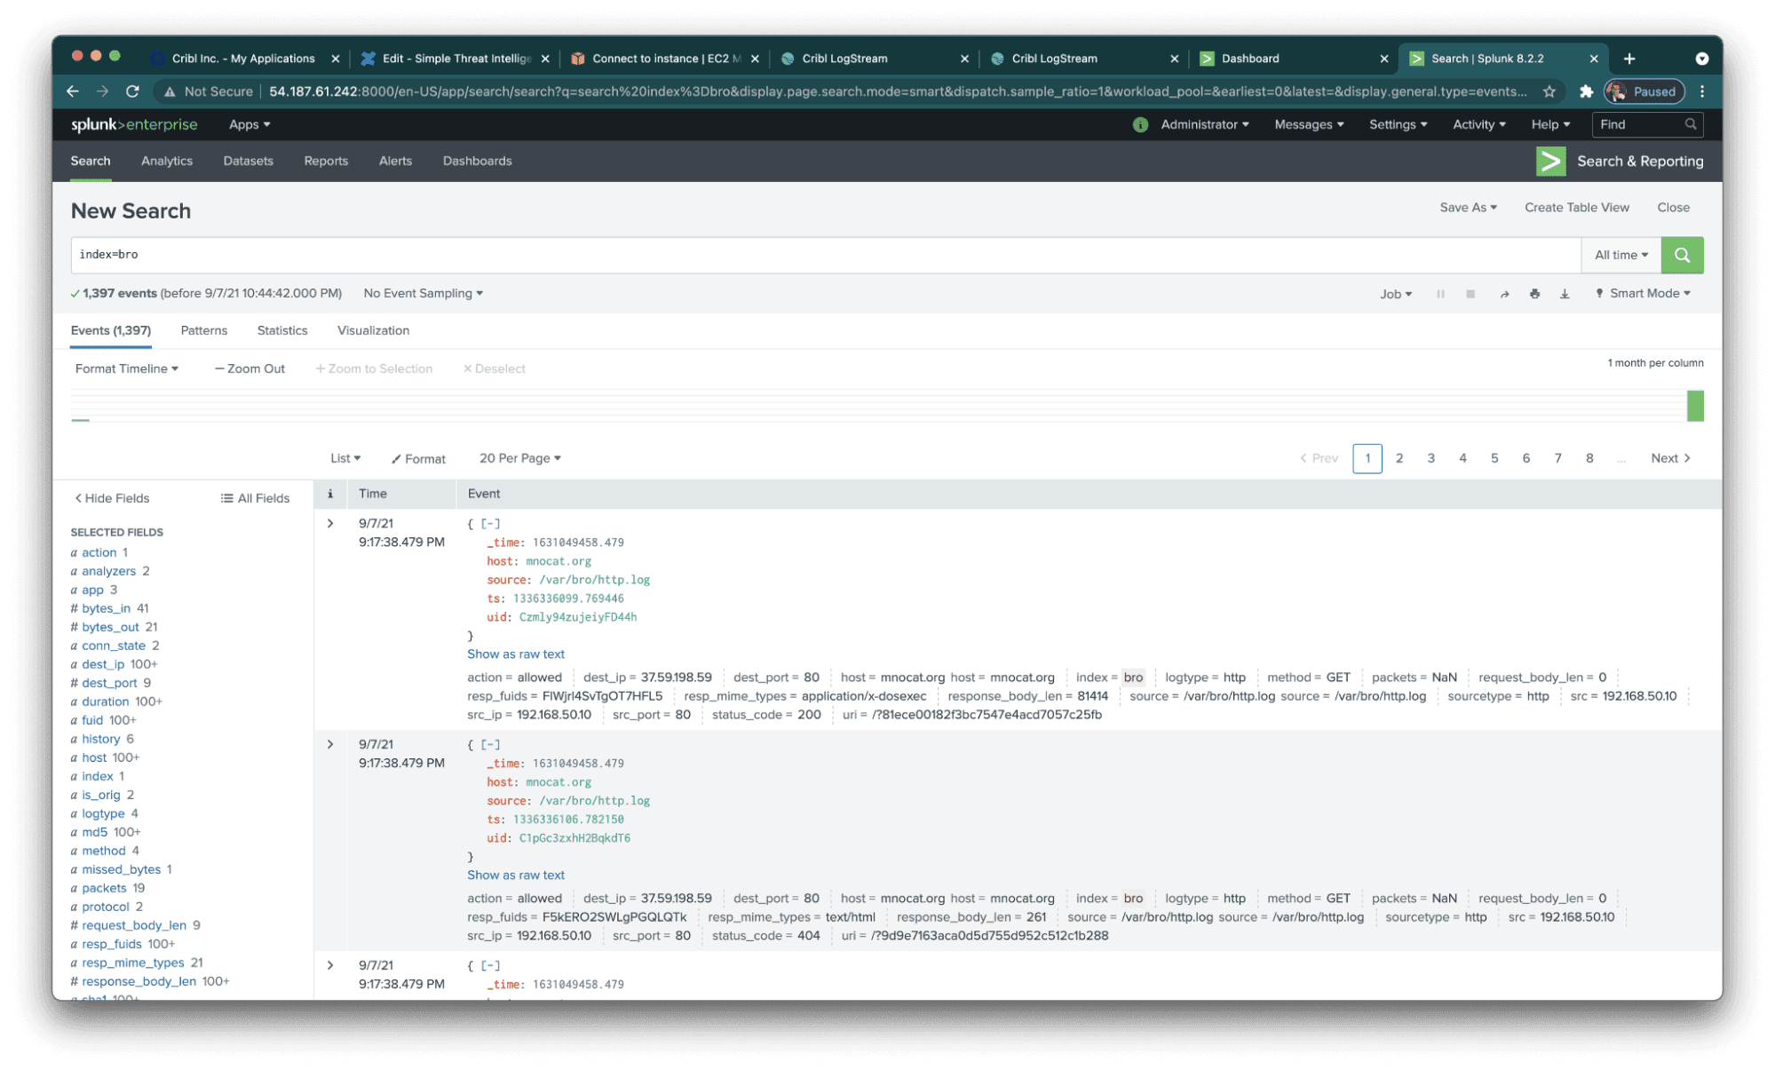This screenshot has height=1070, width=1775.
Task: Export results with download icon
Action: 1565,294
